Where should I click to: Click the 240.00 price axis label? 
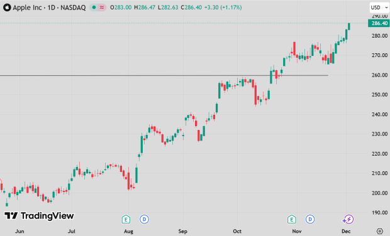tap(379, 114)
